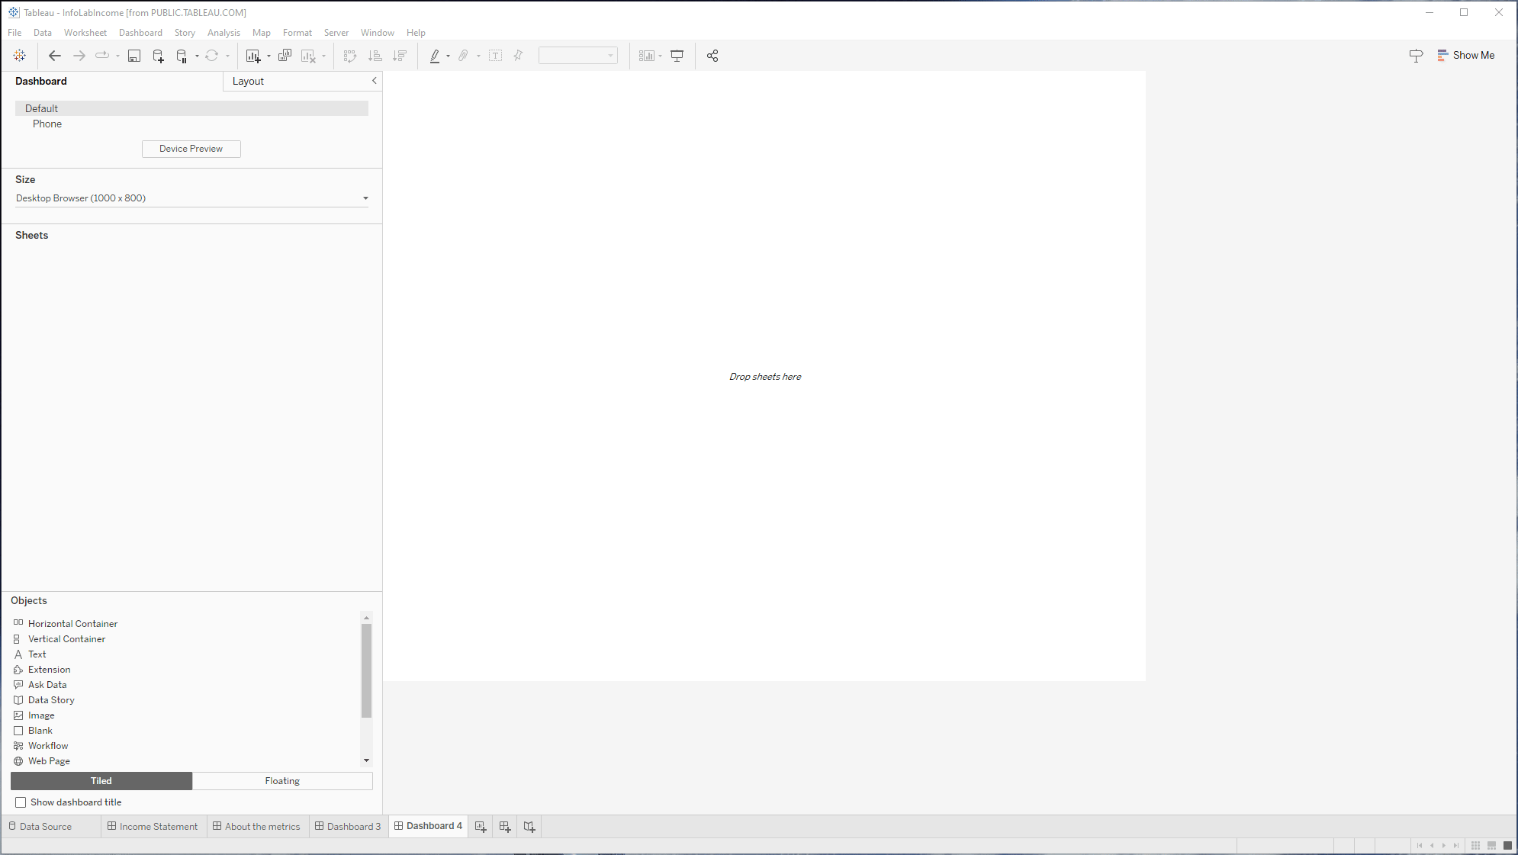
Task: Open the Analysis menu
Action: (224, 33)
